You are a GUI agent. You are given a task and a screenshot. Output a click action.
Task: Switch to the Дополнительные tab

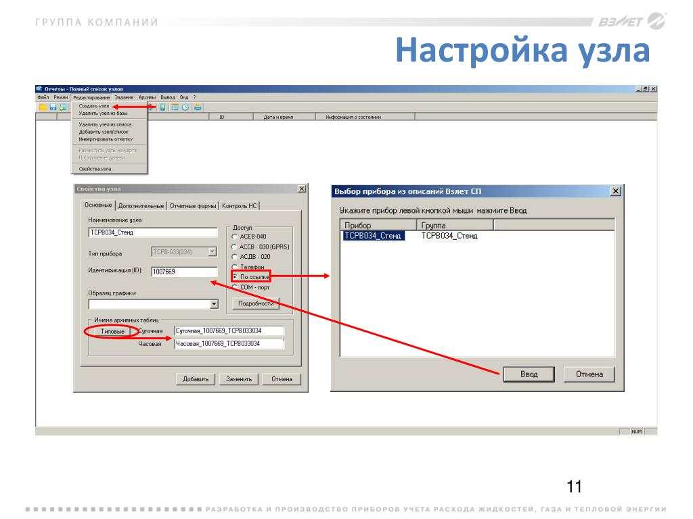[x=141, y=206]
